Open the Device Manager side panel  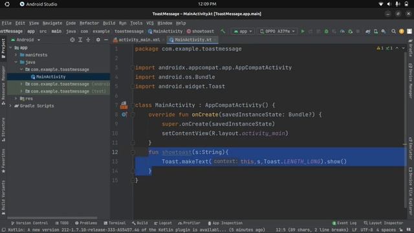411,81
